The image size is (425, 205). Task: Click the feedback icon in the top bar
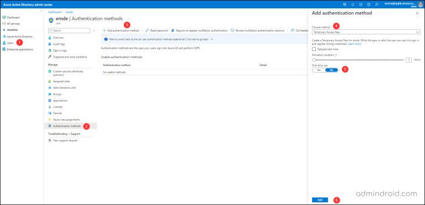[x=377, y=4]
